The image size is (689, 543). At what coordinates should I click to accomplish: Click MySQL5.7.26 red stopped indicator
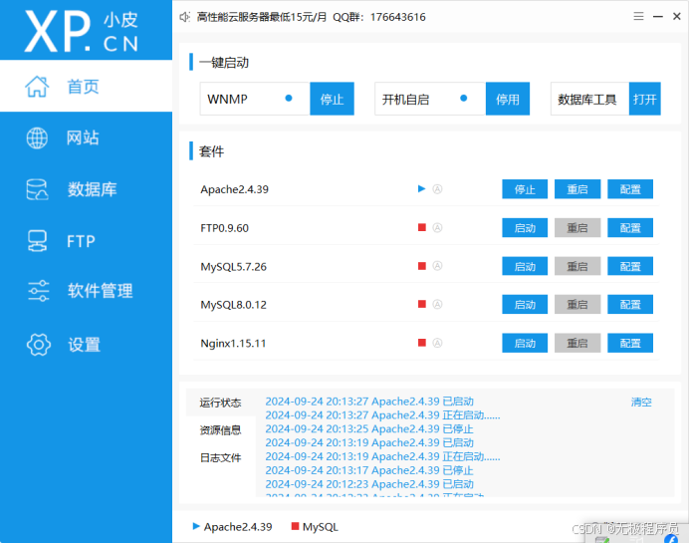coord(422,266)
